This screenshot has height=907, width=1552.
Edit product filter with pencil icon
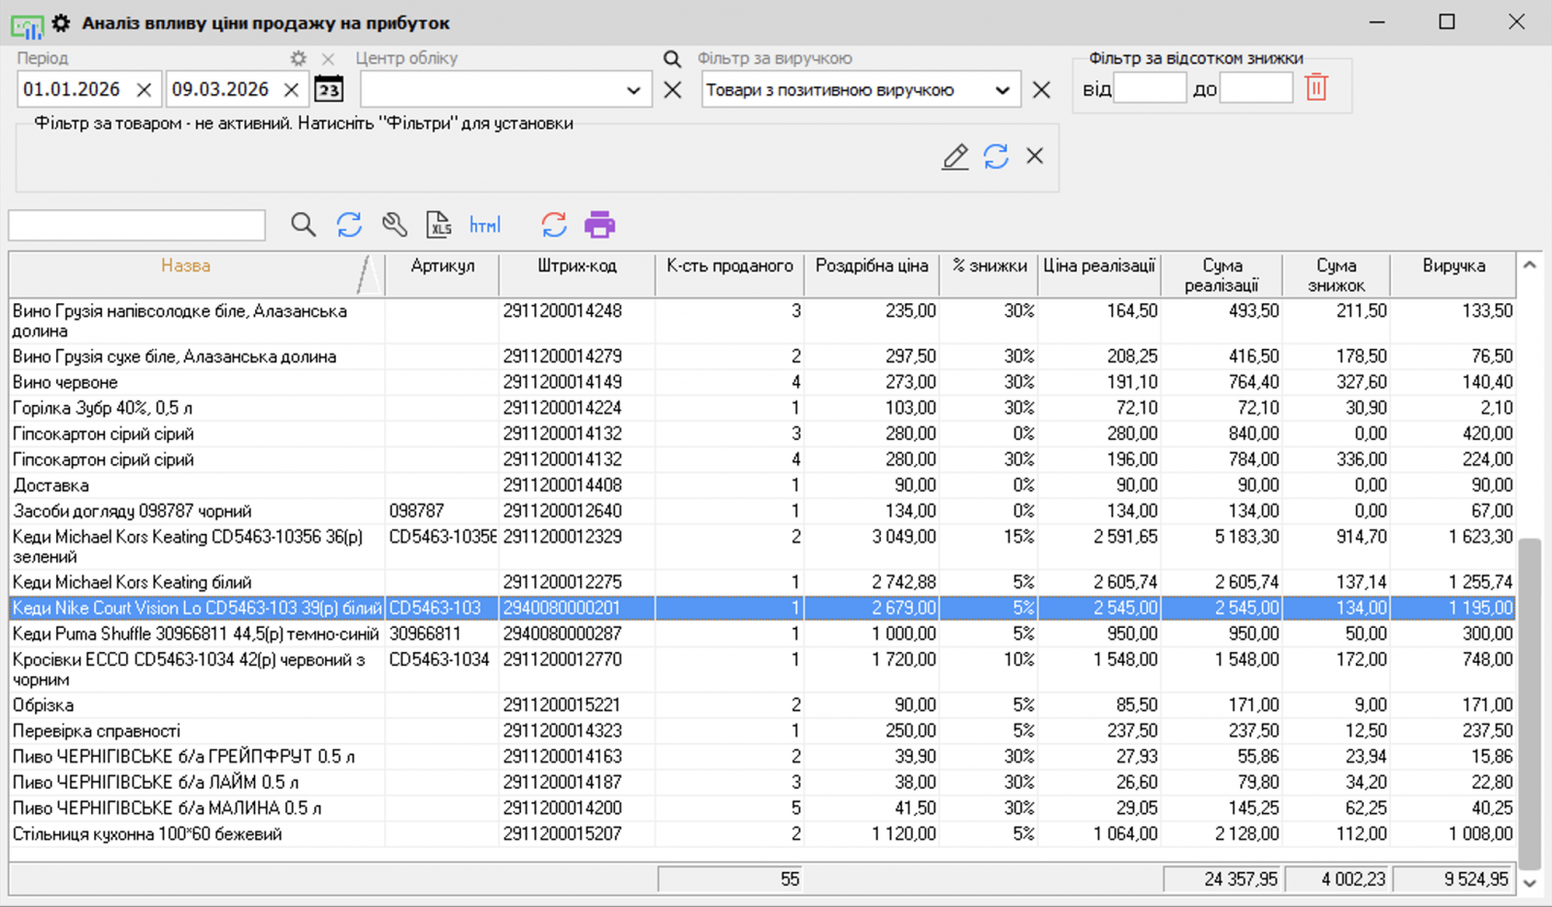point(954,156)
